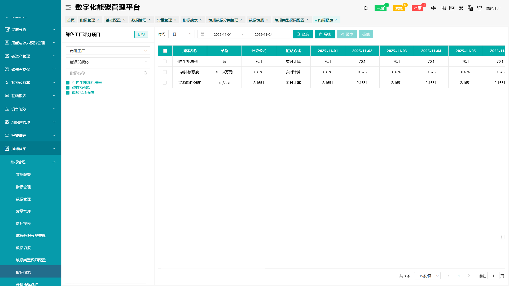Collapse sidebar using the hamburger icon
Screen dimensions: 509x286
68,7
